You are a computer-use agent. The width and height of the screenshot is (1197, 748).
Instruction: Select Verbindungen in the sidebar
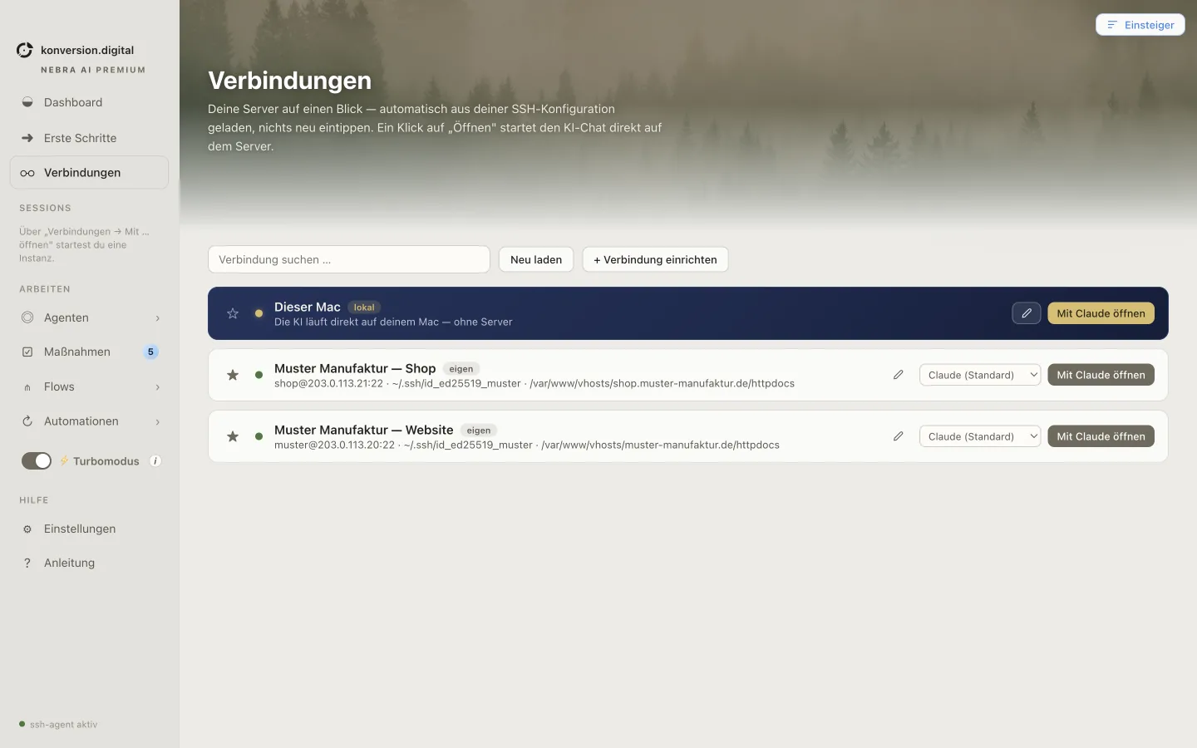[x=89, y=173]
